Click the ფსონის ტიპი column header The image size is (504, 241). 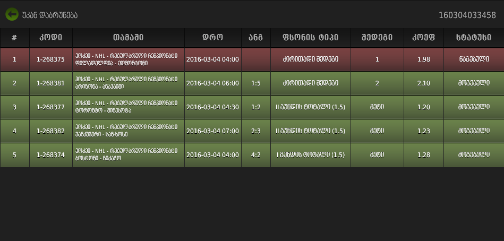point(311,38)
